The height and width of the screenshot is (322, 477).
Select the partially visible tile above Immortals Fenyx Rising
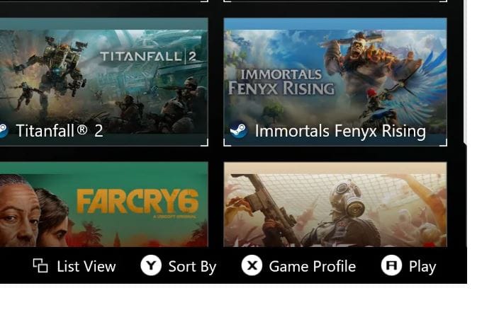pos(335,1)
